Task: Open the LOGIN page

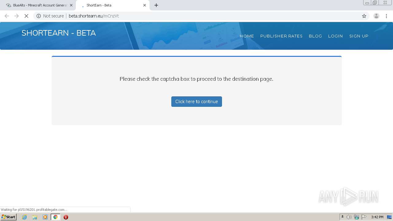Action: (335, 36)
